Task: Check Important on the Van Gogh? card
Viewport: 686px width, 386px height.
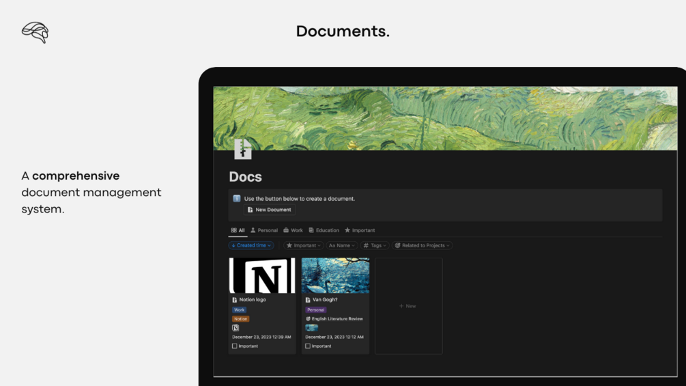Action: [308, 346]
